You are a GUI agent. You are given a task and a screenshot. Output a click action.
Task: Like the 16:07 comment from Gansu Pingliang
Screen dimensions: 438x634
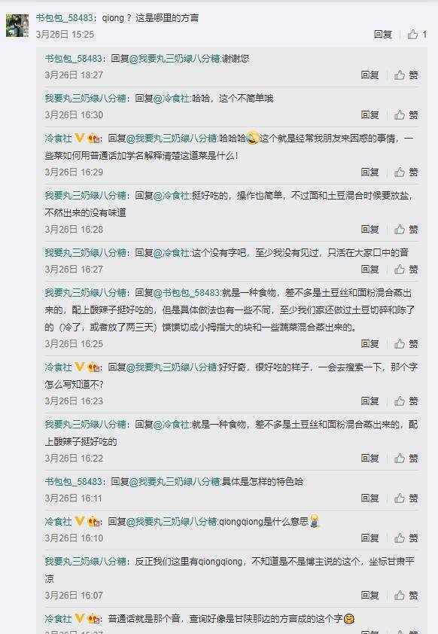(x=400, y=595)
